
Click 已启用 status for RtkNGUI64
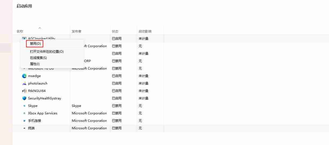(x=117, y=91)
